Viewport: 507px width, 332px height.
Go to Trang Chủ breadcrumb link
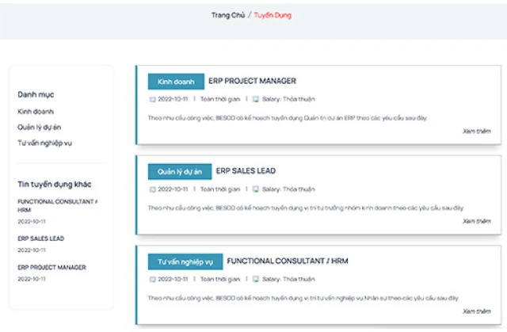228,15
